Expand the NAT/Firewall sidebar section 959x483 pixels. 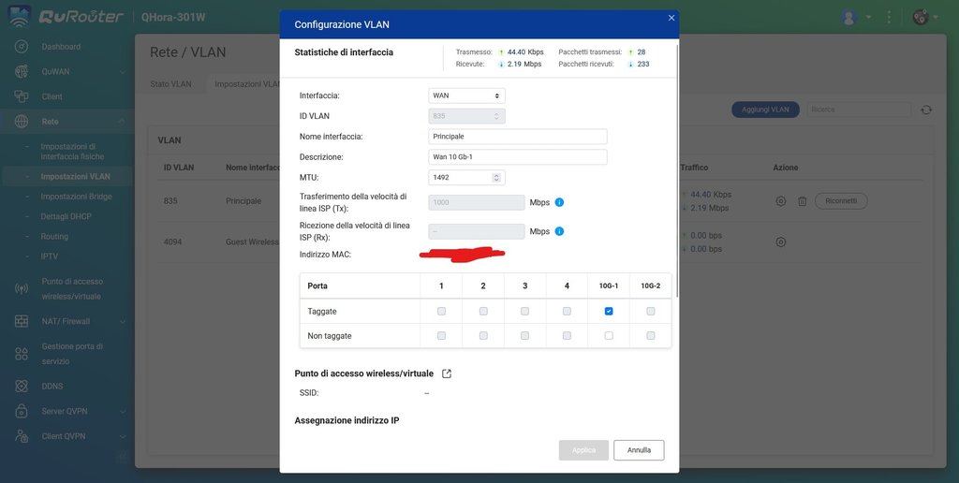pyautogui.click(x=123, y=322)
